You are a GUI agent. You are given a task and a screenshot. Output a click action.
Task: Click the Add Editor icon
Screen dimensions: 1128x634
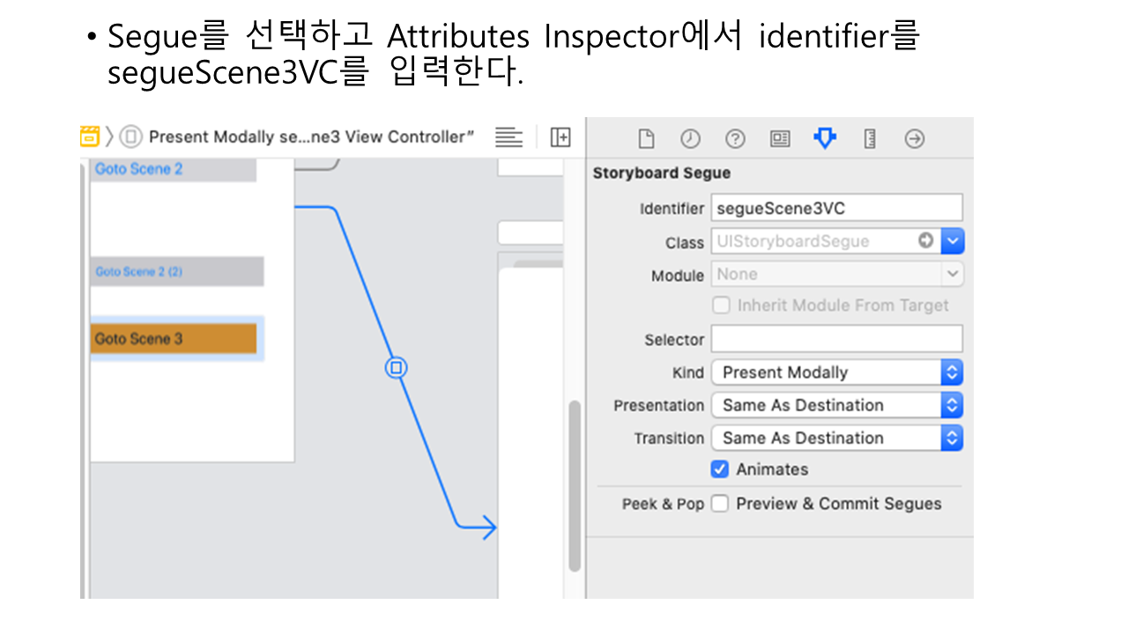click(x=560, y=137)
